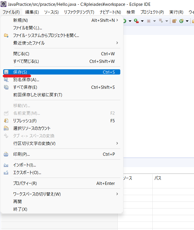Select 別名保存(A)... menu item

point(62,80)
